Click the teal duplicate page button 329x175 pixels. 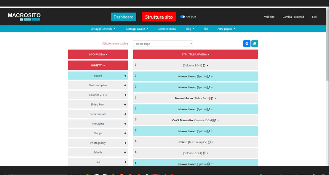click(x=255, y=44)
